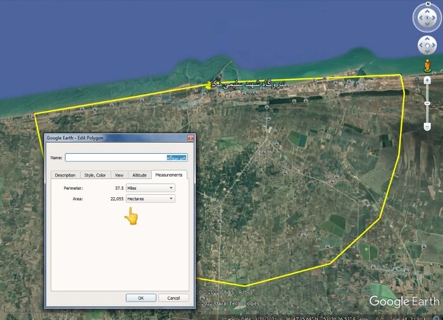443x320 pixels.
Task: Open the Altitude tab
Action: [x=139, y=175]
